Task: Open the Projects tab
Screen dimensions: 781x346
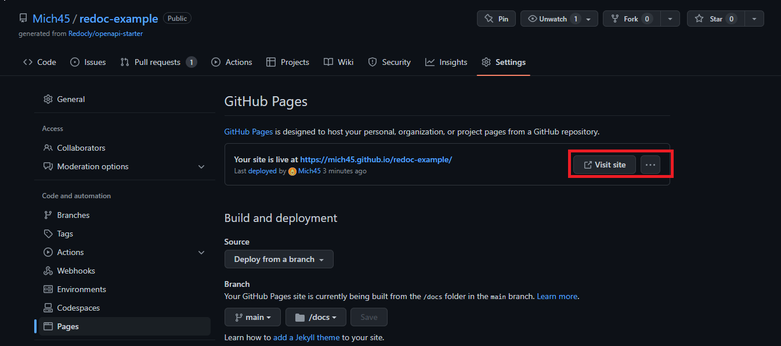Action: 287,62
